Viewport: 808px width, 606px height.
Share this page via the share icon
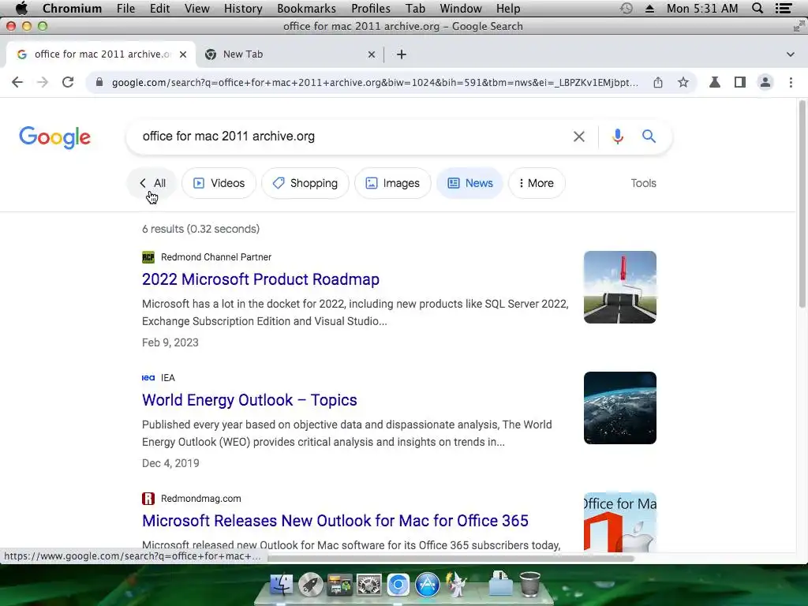tap(658, 82)
